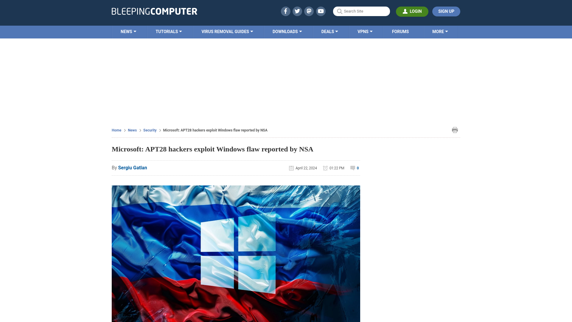
Task: Click the search magnifier icon
Action: 339,11
